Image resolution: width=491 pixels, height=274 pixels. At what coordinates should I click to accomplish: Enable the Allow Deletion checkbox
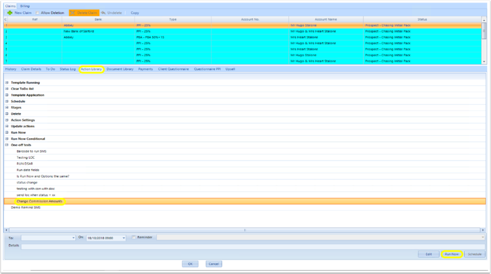pos(37,13)
